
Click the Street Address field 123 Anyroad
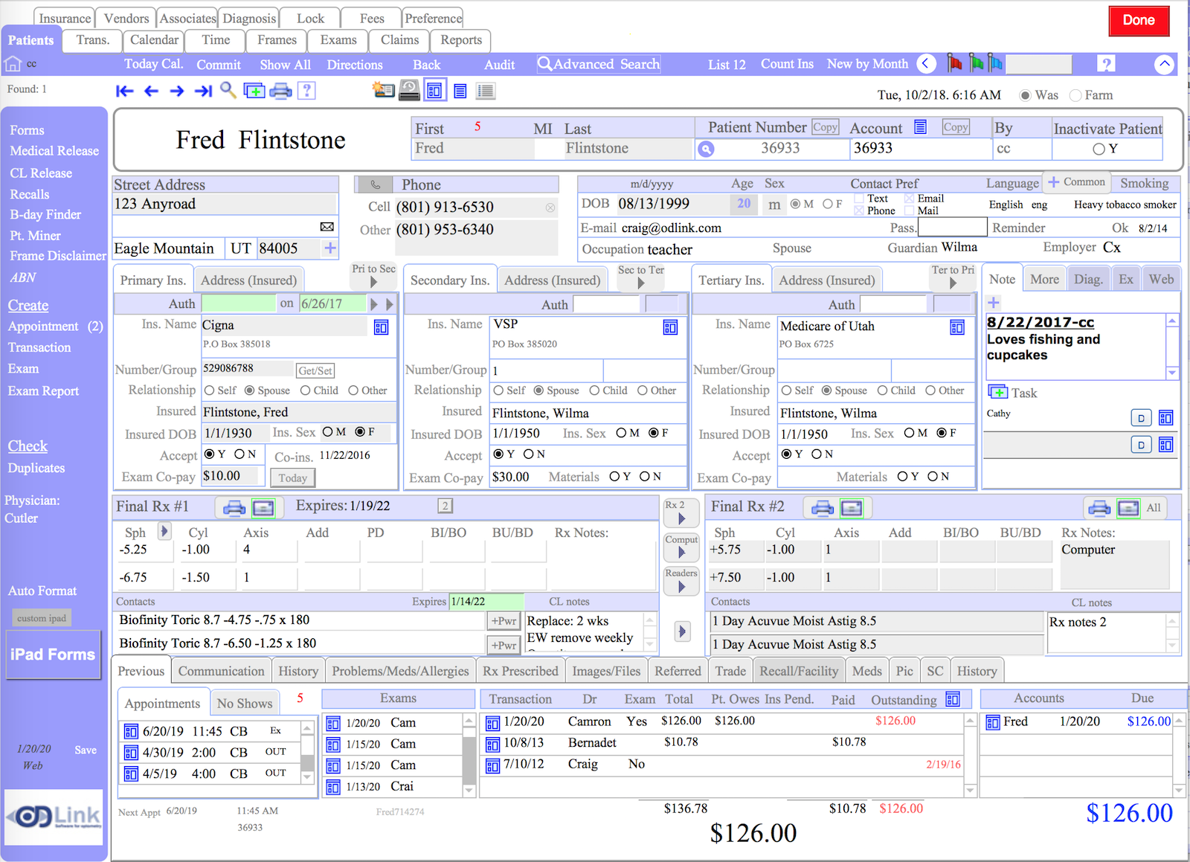(225, 204)
